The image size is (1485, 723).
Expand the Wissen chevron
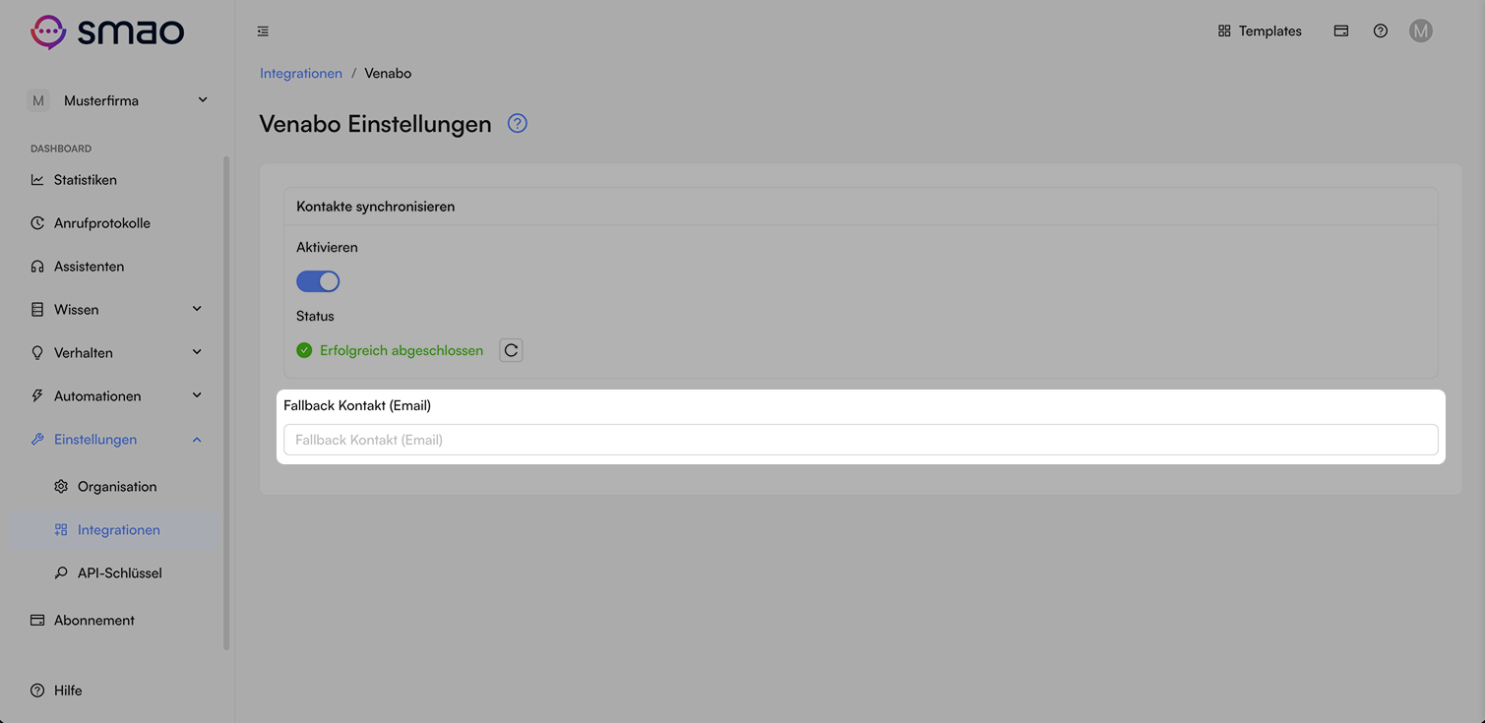tap(197, 309)
